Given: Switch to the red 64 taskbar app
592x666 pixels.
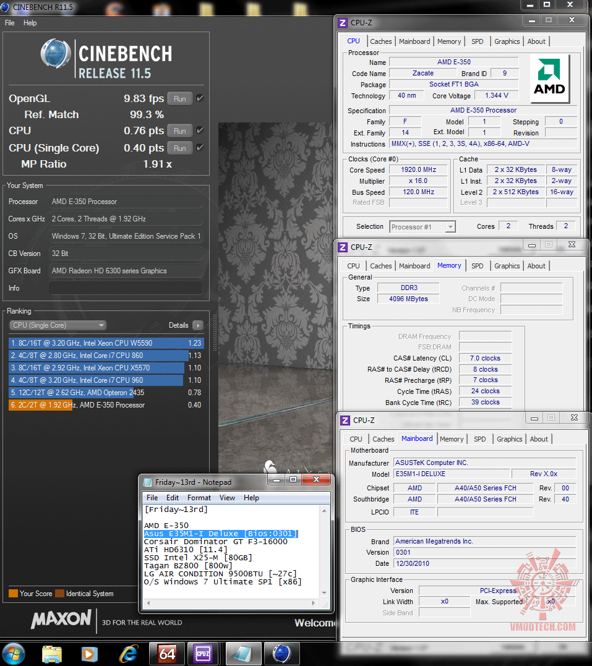Looking at the screenshot, I should (167, 654).
